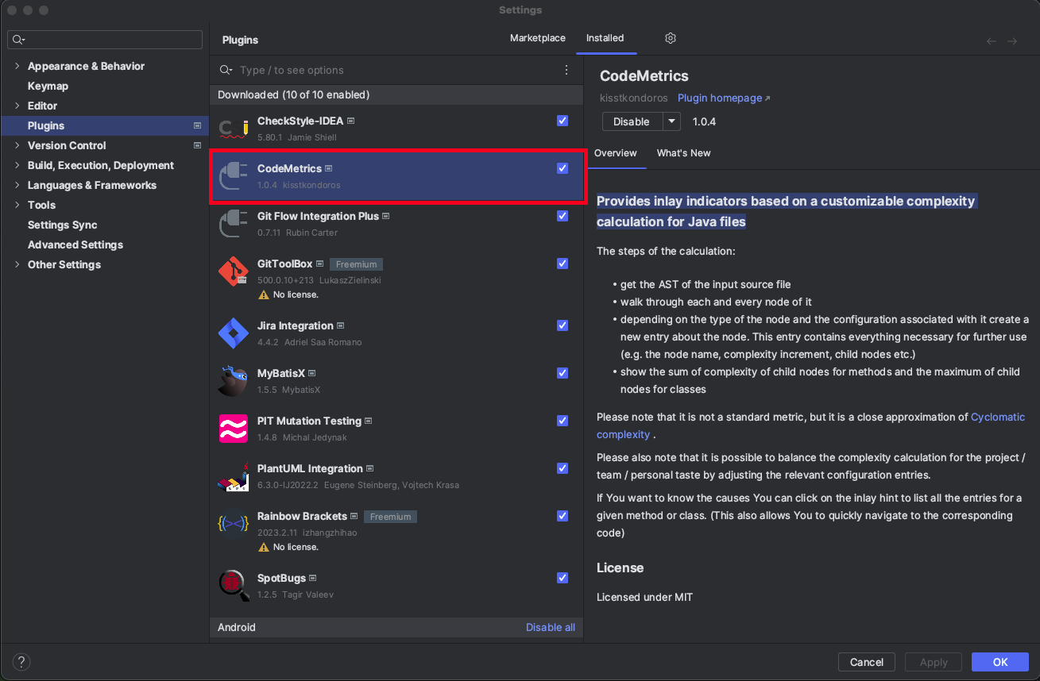Expand Build, Execution, Deployment node
The image size is (1040, 681).
(17, 165)
